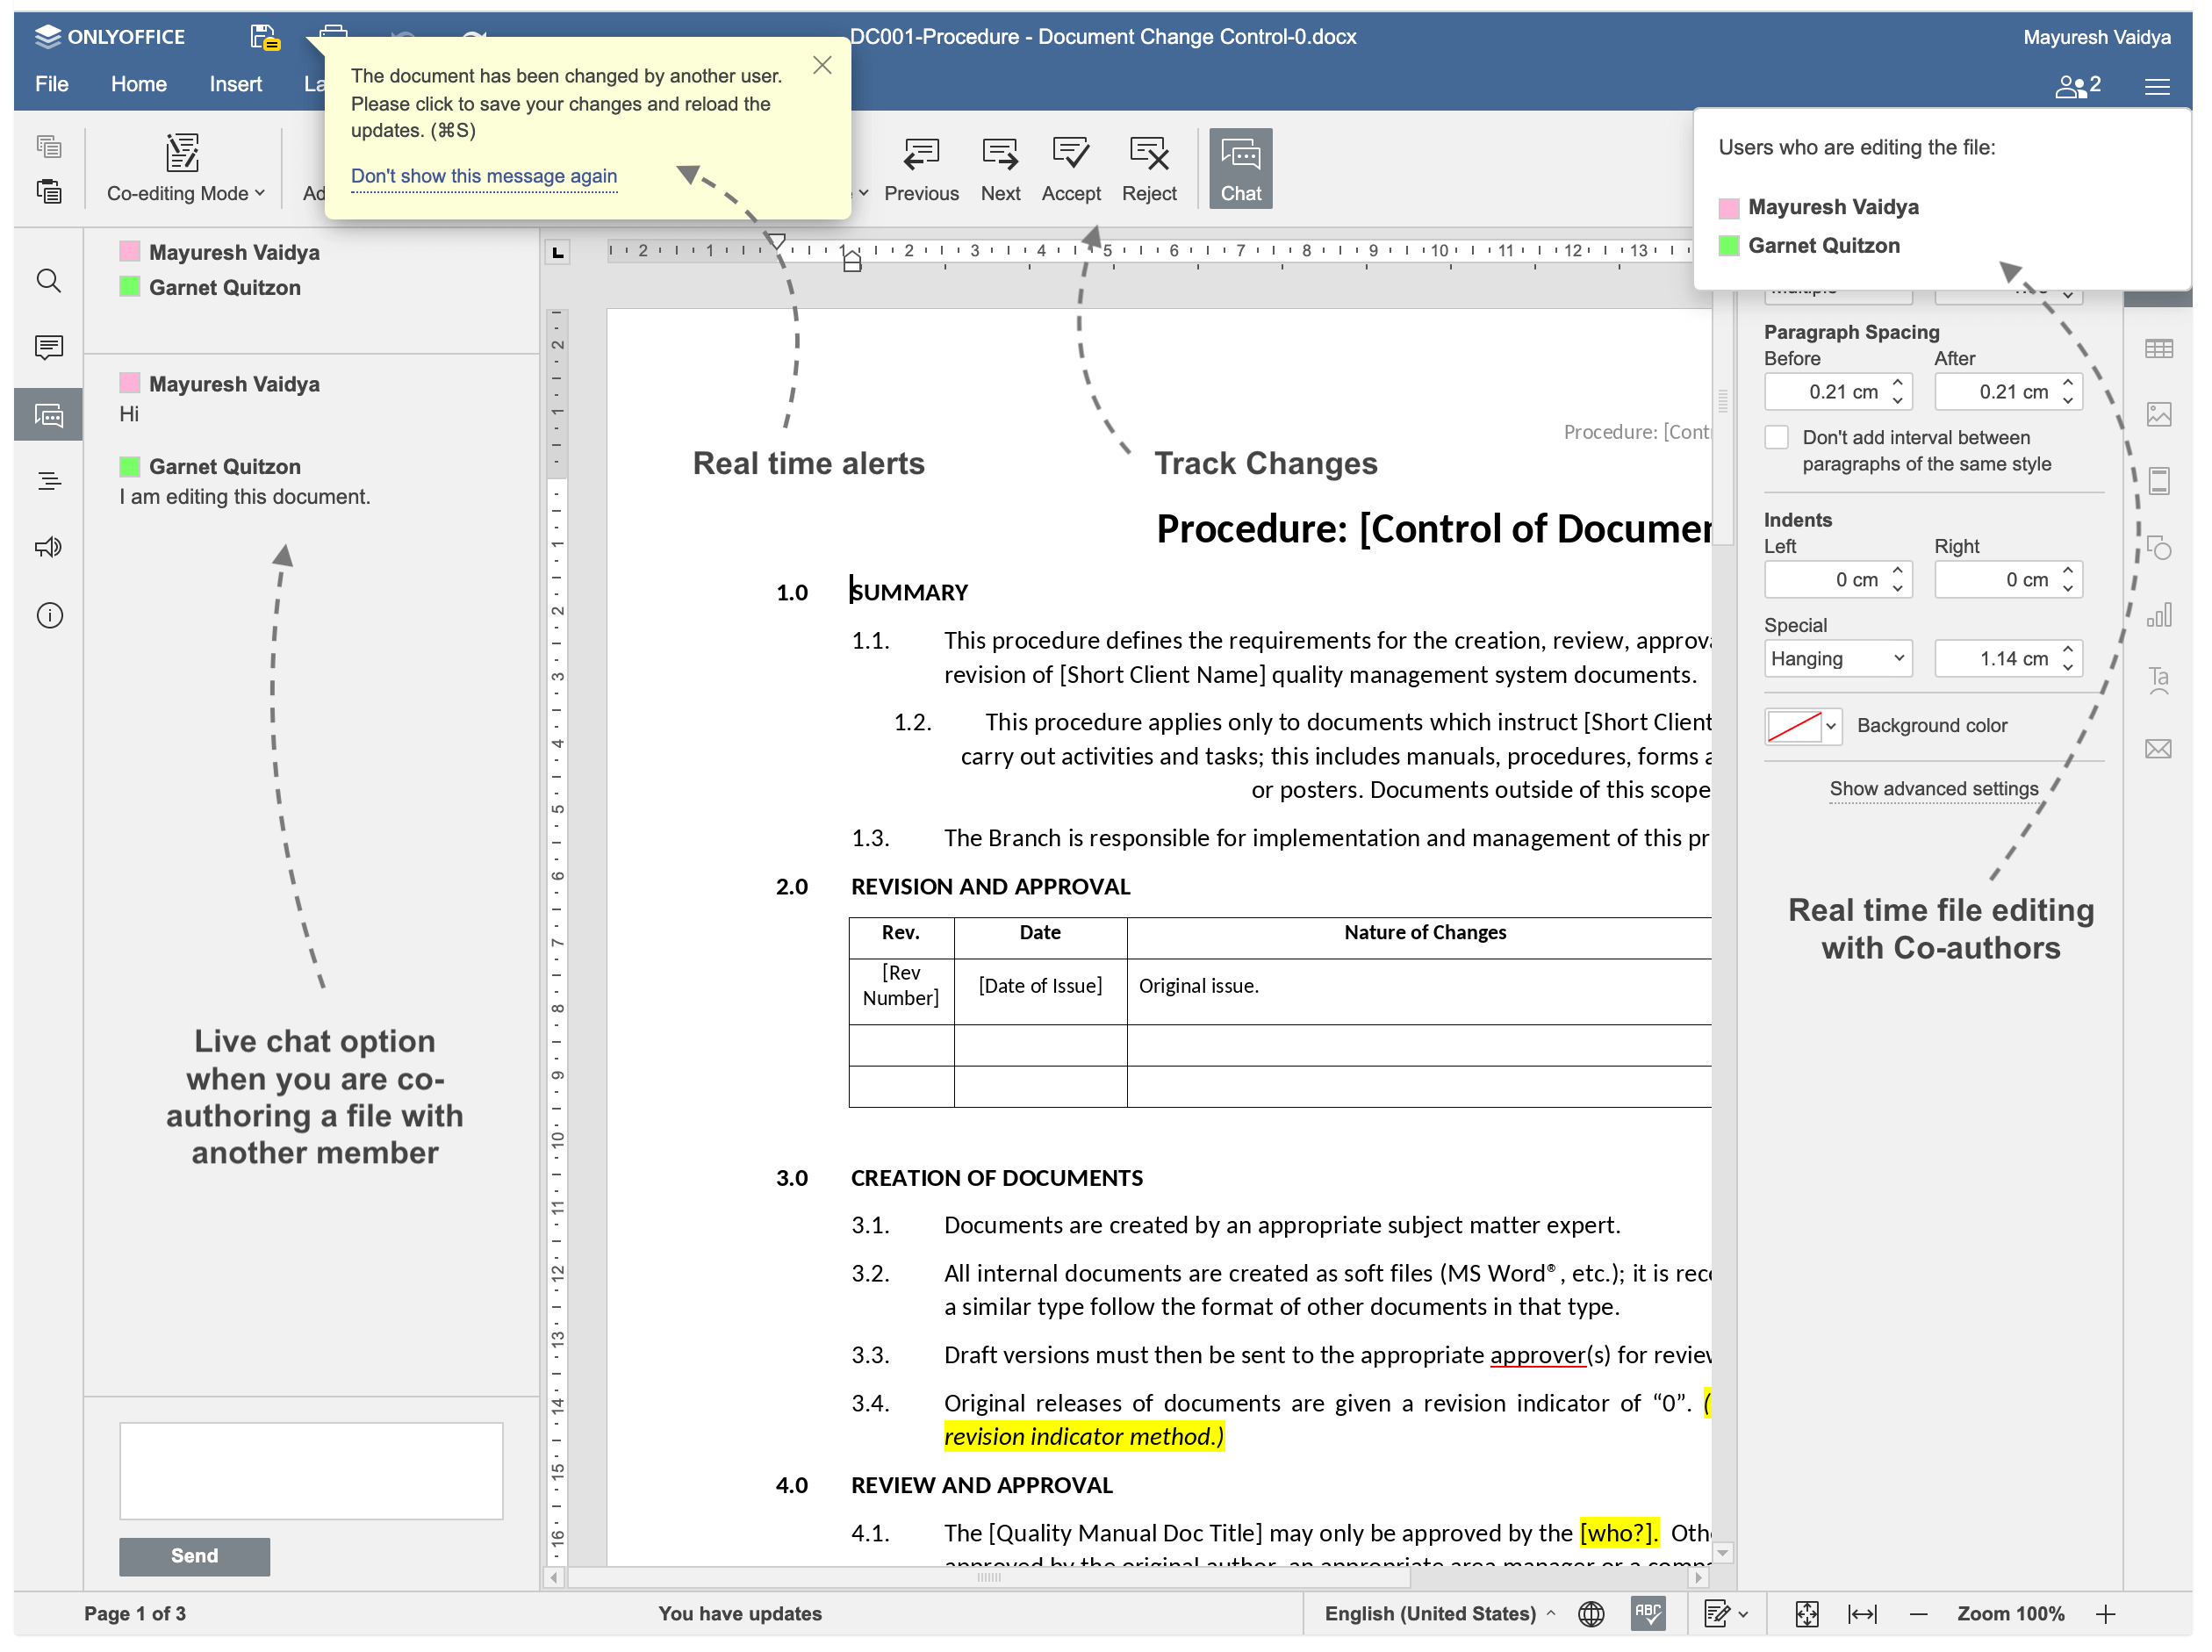Reject the current change

click(1149, 168)
